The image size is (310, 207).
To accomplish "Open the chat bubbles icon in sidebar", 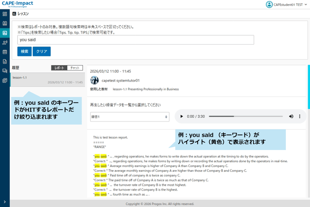I will click(x=5, y=71).
